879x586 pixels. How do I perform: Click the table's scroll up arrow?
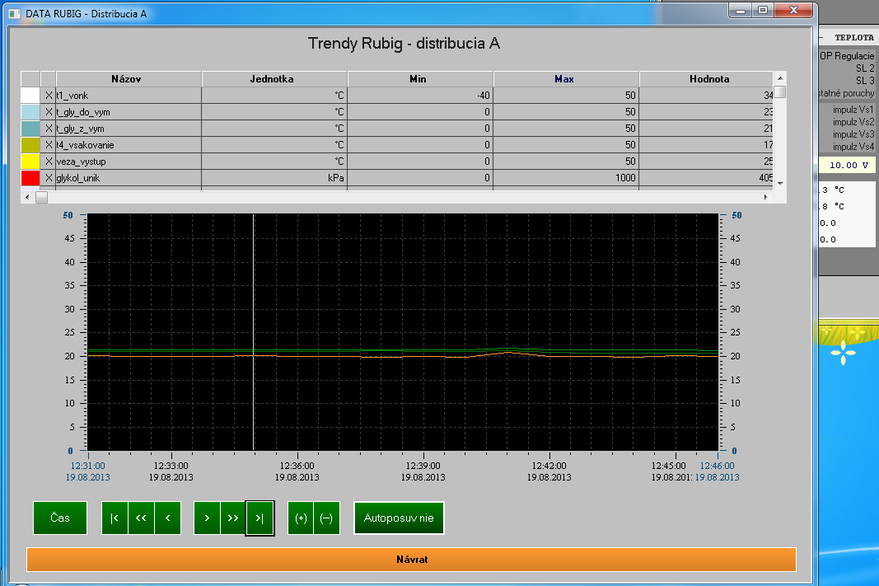780,78
